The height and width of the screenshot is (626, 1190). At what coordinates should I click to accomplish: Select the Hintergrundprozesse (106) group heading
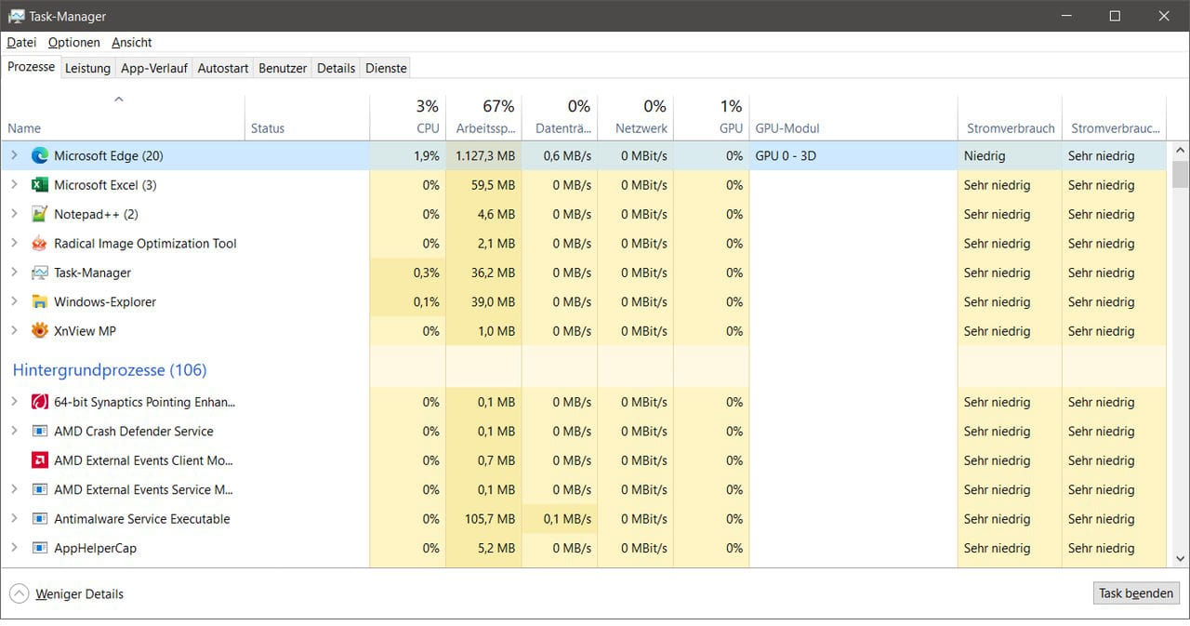tap(110, 370)
